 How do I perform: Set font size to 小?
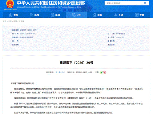(63, 72)
